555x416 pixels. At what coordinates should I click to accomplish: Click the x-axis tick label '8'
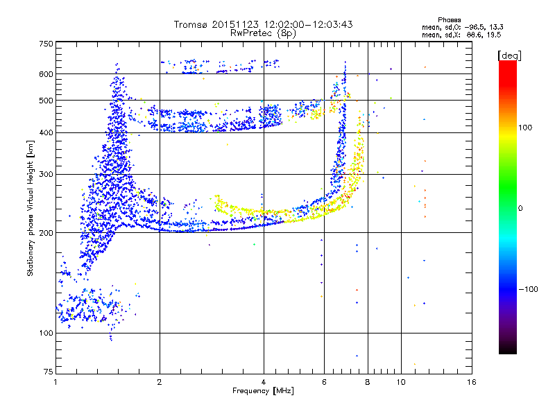[x=368, y=382]
